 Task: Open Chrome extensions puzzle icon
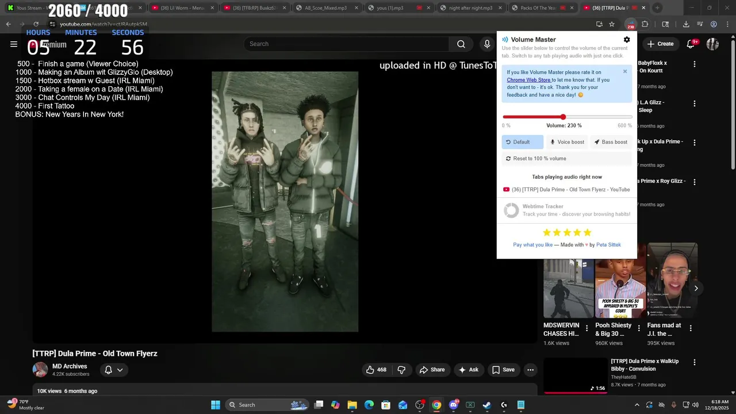point(645,24)
